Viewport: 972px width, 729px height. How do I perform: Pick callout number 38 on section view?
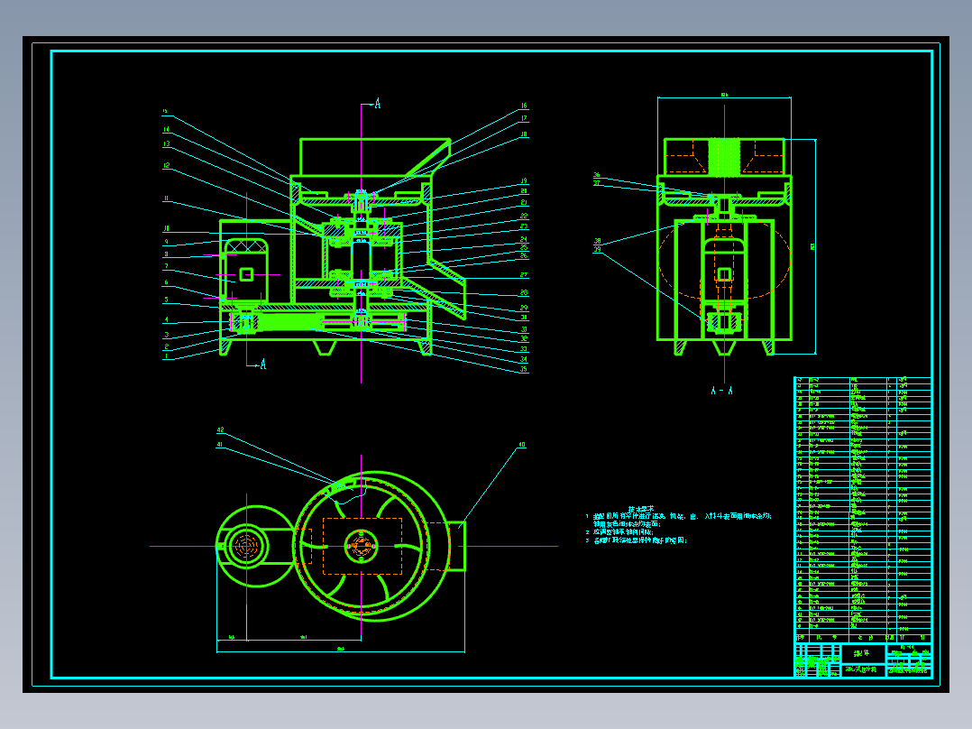click(597, 241)
